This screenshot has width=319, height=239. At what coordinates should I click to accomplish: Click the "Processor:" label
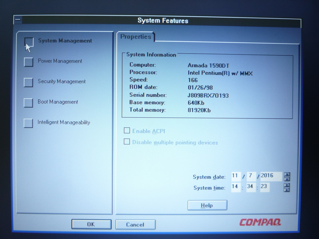pyautogui.click(x=143, y=72)
